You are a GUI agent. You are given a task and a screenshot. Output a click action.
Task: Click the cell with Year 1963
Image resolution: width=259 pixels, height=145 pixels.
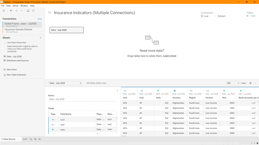point(228,118)
